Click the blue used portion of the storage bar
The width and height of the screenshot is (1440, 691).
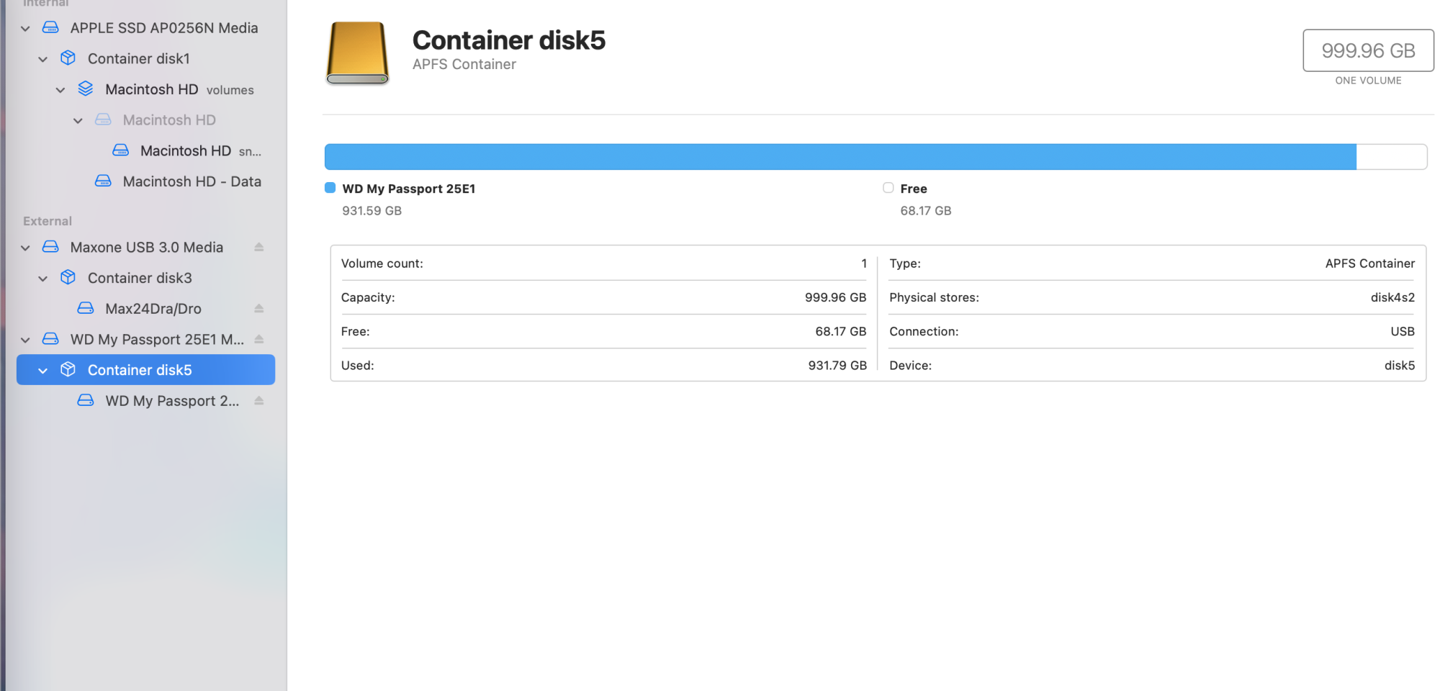pos(840,157)
